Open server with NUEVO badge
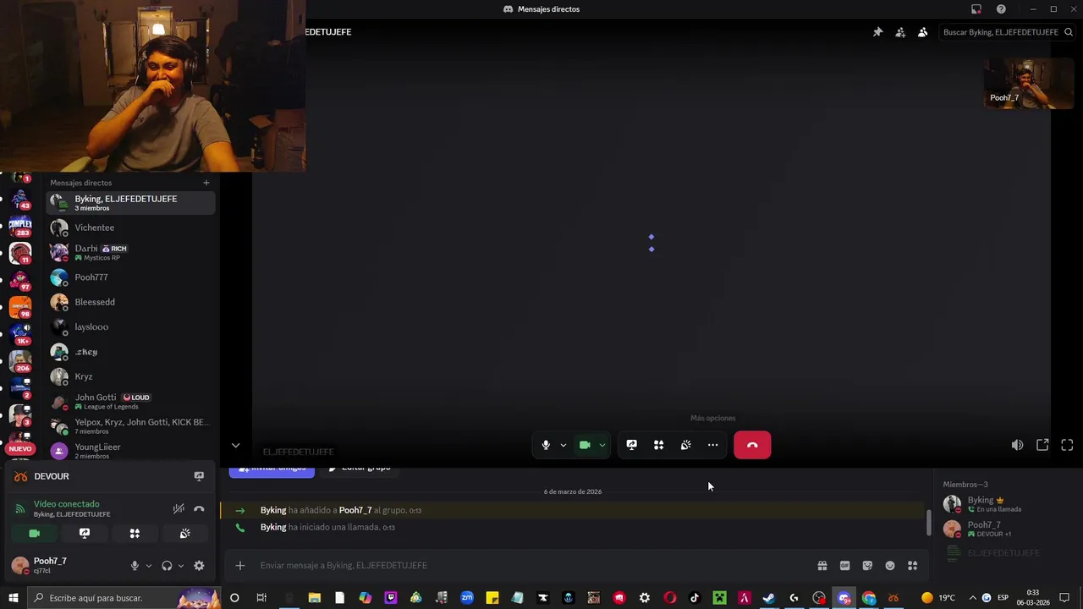 [20, 442]
